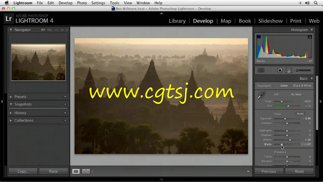The height and width of the screenshot is (182, 323).
Task: Pick the White Balance eyedropper
Action: 262,95
